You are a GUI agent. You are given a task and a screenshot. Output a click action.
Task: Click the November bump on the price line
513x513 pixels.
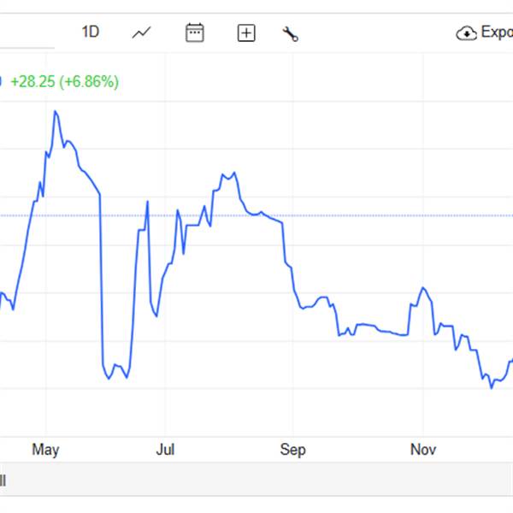coord(422,288)
